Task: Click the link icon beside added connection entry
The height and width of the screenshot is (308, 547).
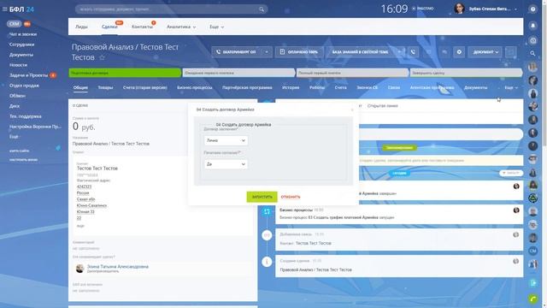Action: tap(267, 235)
